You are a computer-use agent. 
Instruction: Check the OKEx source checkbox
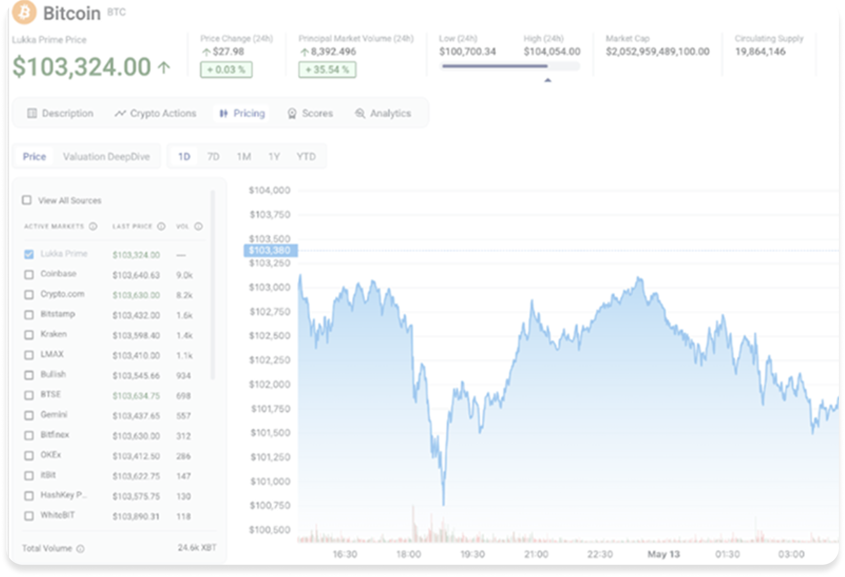tap(29, 455)
